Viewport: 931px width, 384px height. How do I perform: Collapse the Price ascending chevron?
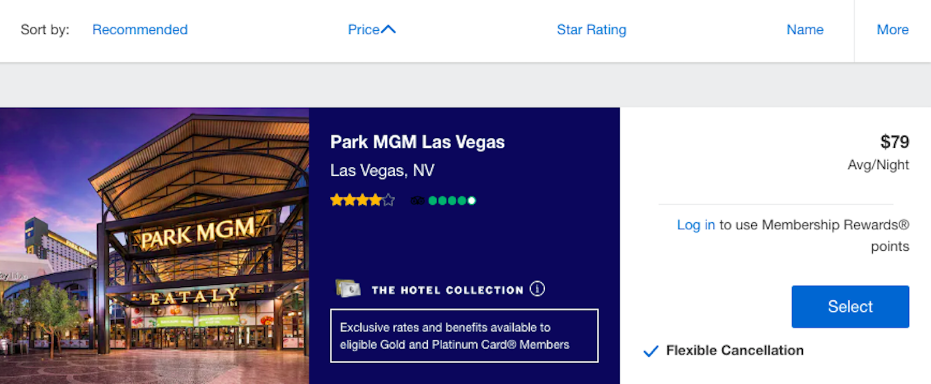click(389, 28)
